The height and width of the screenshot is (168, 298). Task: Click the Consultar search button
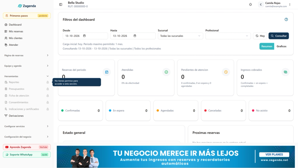tap(279, 36)
